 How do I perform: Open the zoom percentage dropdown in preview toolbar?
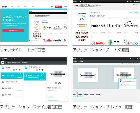(x=136, y=64)
